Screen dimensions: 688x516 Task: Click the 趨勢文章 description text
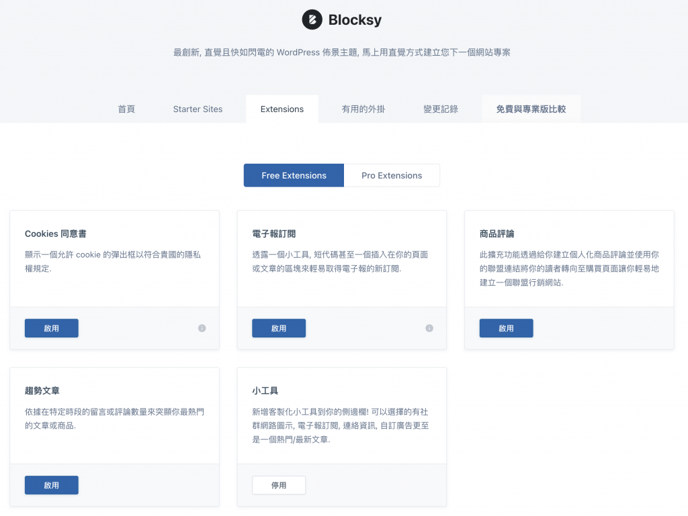point(114,418)
